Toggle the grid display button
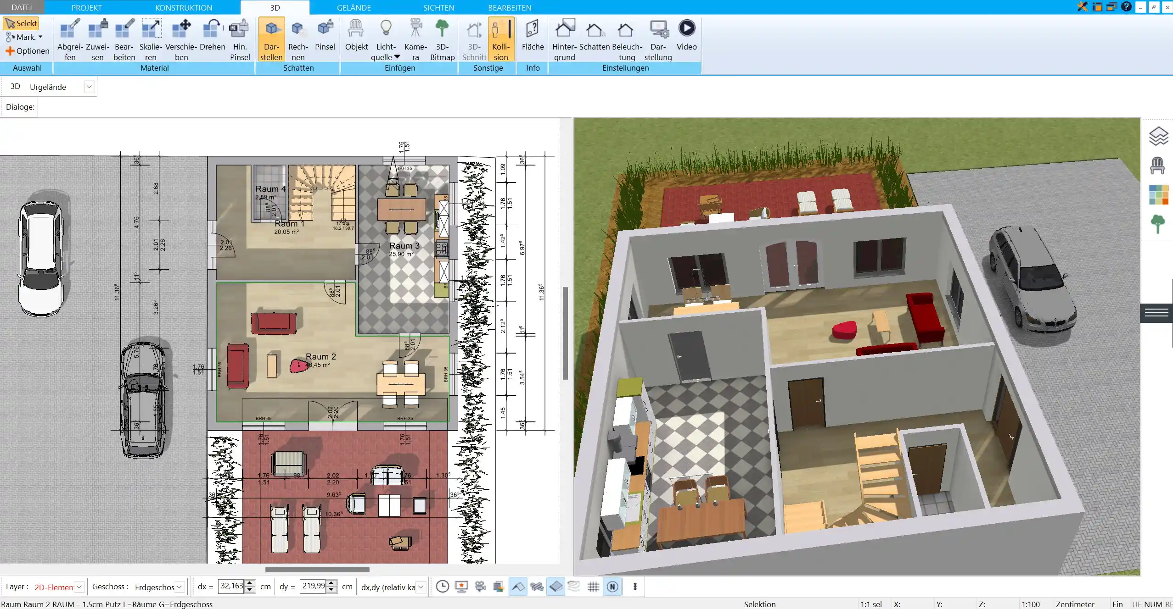The width and height of the screenshot is (1173, 609). [x=593, y=587]
